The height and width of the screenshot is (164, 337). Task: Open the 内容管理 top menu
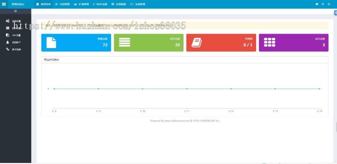point(63,4)
